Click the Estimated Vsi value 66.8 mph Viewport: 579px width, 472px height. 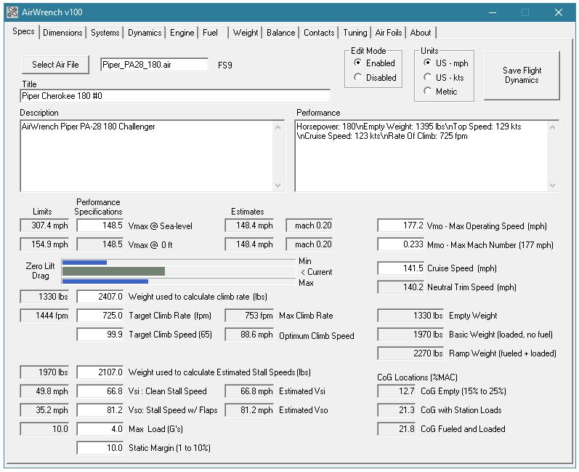(250, 391)
